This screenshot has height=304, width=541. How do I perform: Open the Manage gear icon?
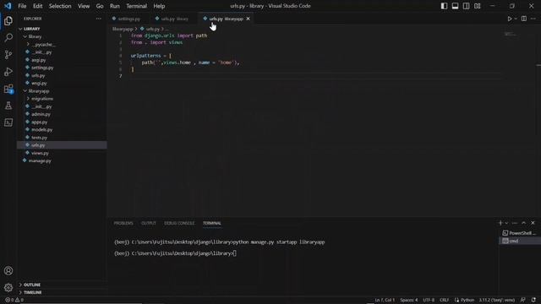[x=8, y=287]
